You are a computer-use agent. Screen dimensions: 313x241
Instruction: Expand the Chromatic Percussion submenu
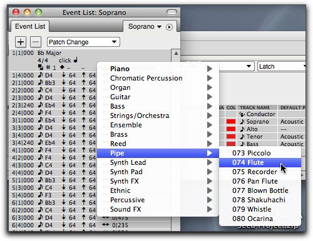coord(158,78)
